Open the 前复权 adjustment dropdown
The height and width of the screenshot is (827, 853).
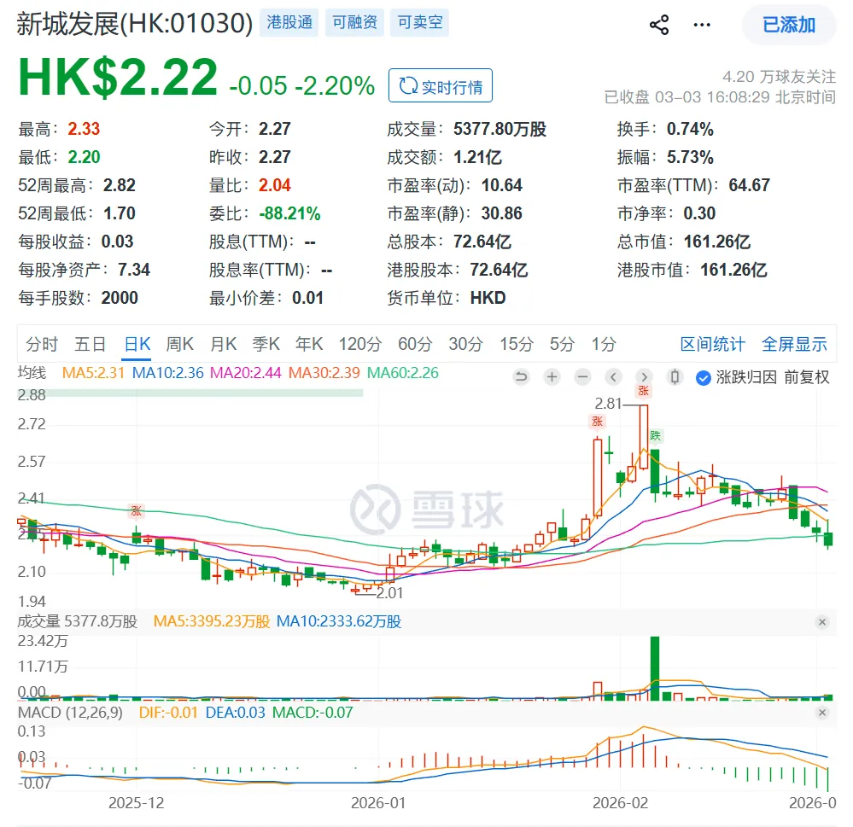click(807, 377)
